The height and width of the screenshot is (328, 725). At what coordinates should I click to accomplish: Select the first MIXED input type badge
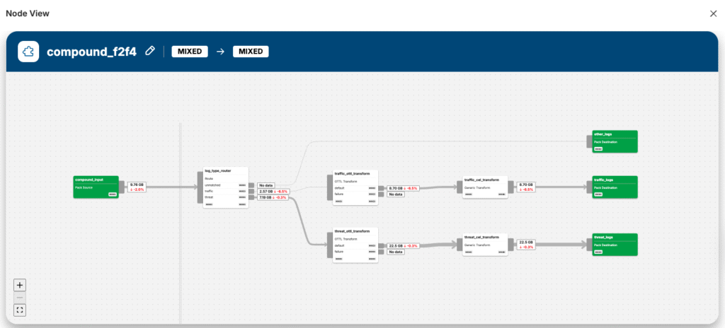tap(189, 52)
